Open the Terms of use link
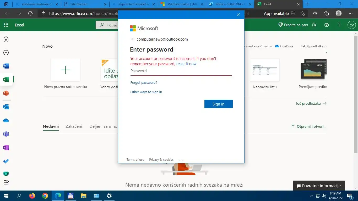 (135, 160)
